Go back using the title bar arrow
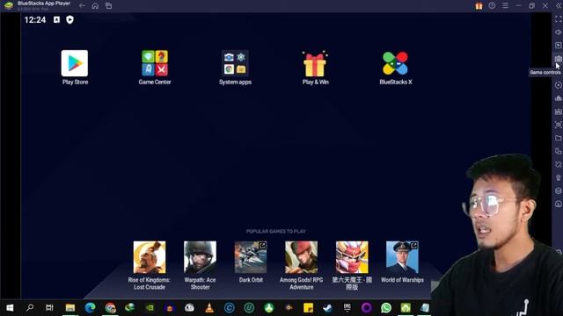The image size is (563, 316). point(82,6)
